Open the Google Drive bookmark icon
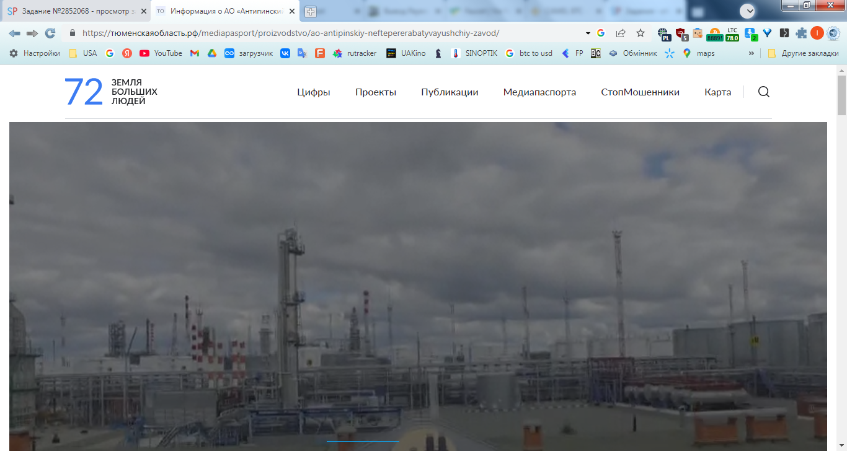 (x=211, y=53)
